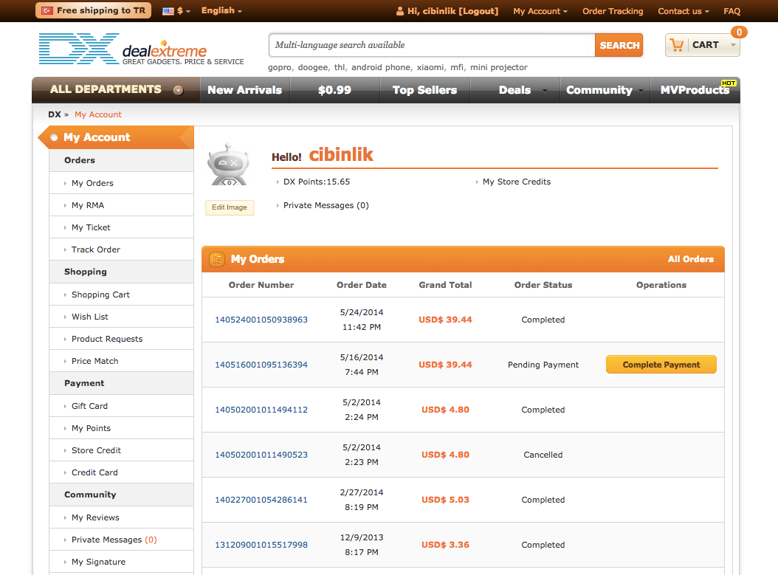Open Private Messages (0) in profile header
This screenshot has height=575, width=778.
326,205
